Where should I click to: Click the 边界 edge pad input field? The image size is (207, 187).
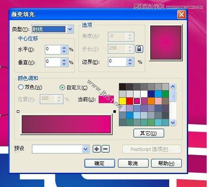(117, 62)
